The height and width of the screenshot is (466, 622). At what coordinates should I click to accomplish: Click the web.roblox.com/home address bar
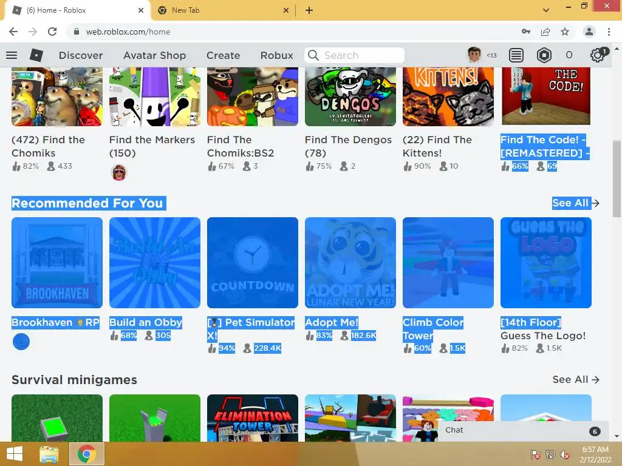point(128,32)
